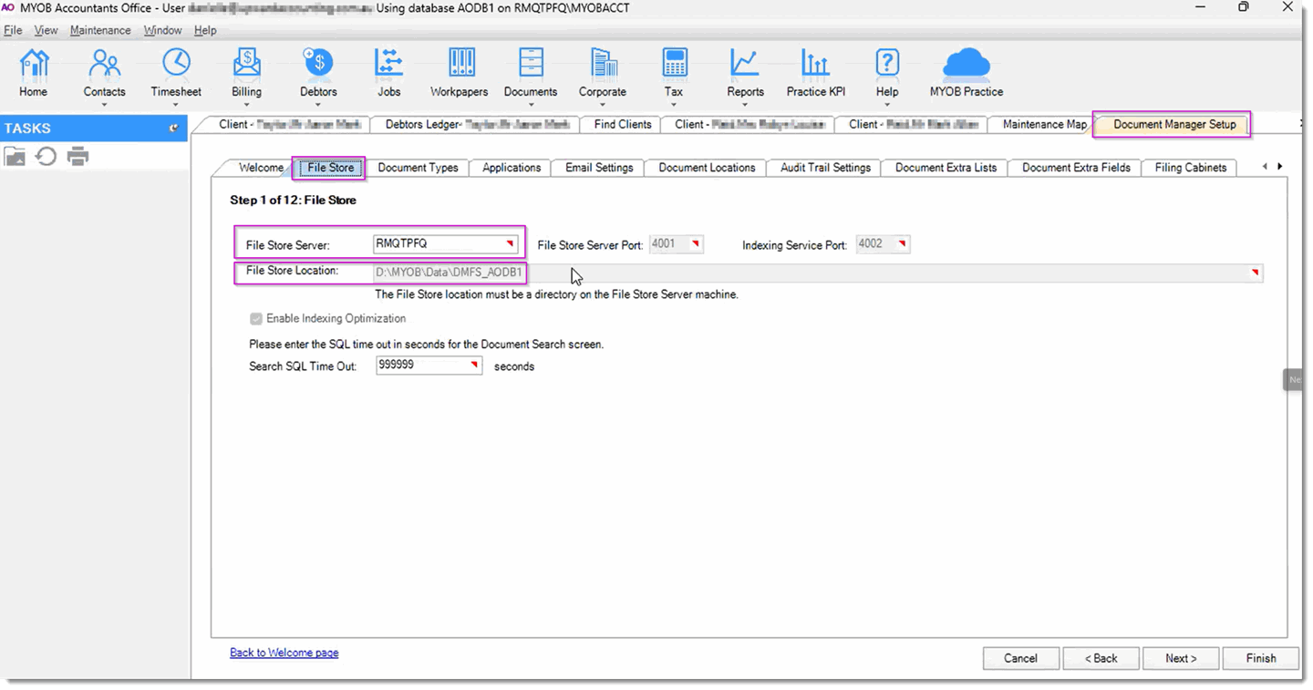The image size is (1313, 690).
Task: Click File Store Location field
Action: click(818, 273)
